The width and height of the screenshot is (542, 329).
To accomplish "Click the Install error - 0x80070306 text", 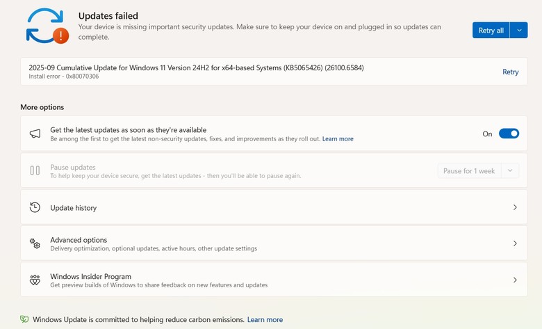I will pyautogui.click(x=64, y=77).
